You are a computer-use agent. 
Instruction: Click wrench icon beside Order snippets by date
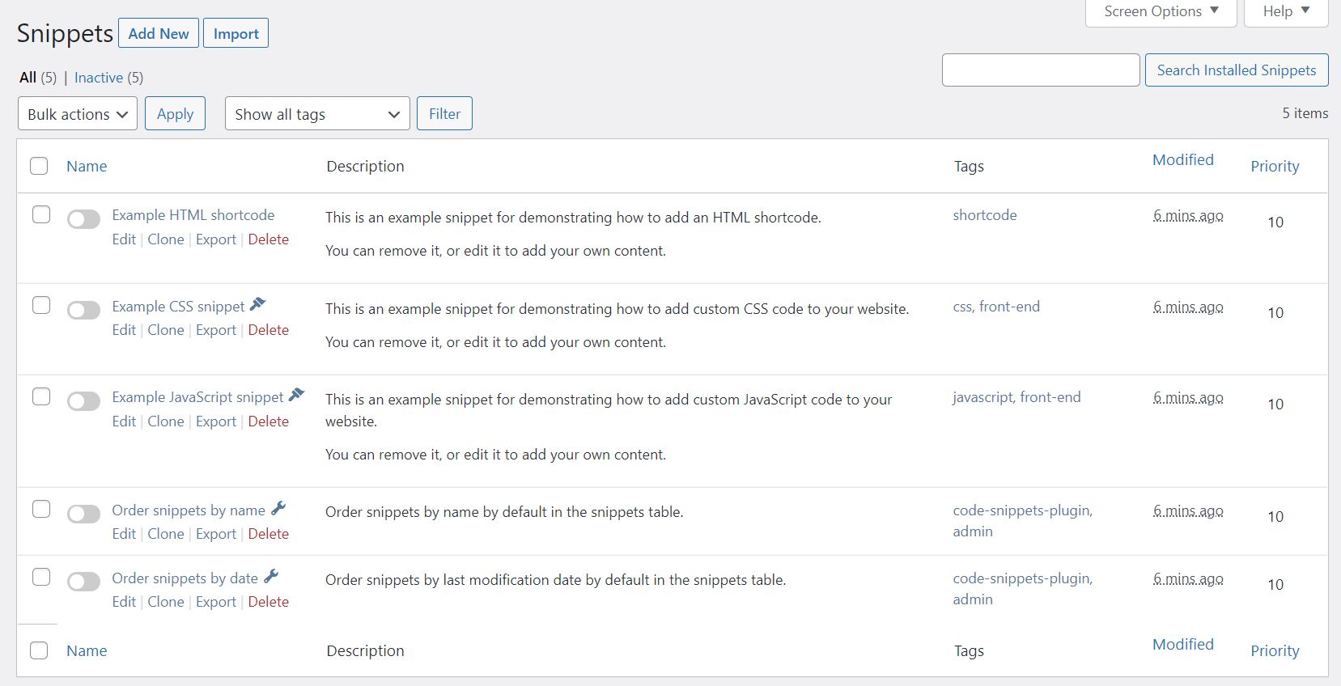point(271,577)
